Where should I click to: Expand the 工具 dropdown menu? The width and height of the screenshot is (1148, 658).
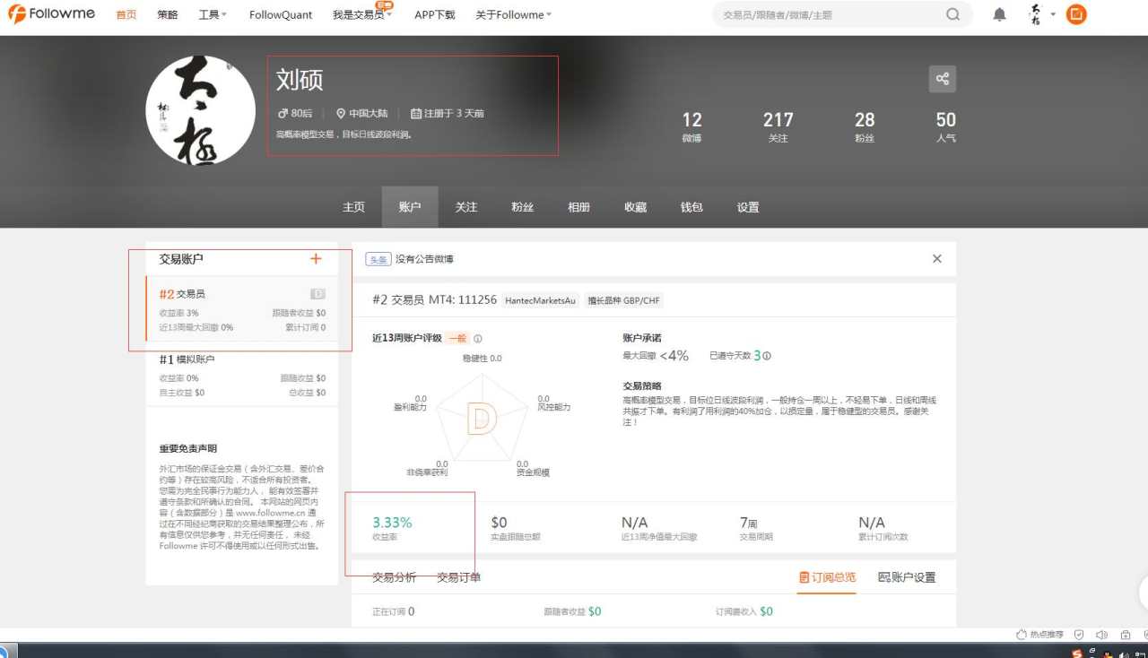pos(213,15)
